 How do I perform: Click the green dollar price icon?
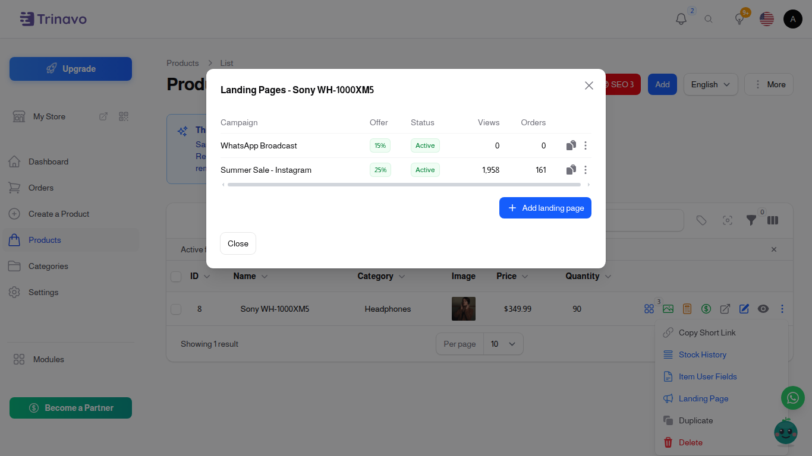[706, 309]
